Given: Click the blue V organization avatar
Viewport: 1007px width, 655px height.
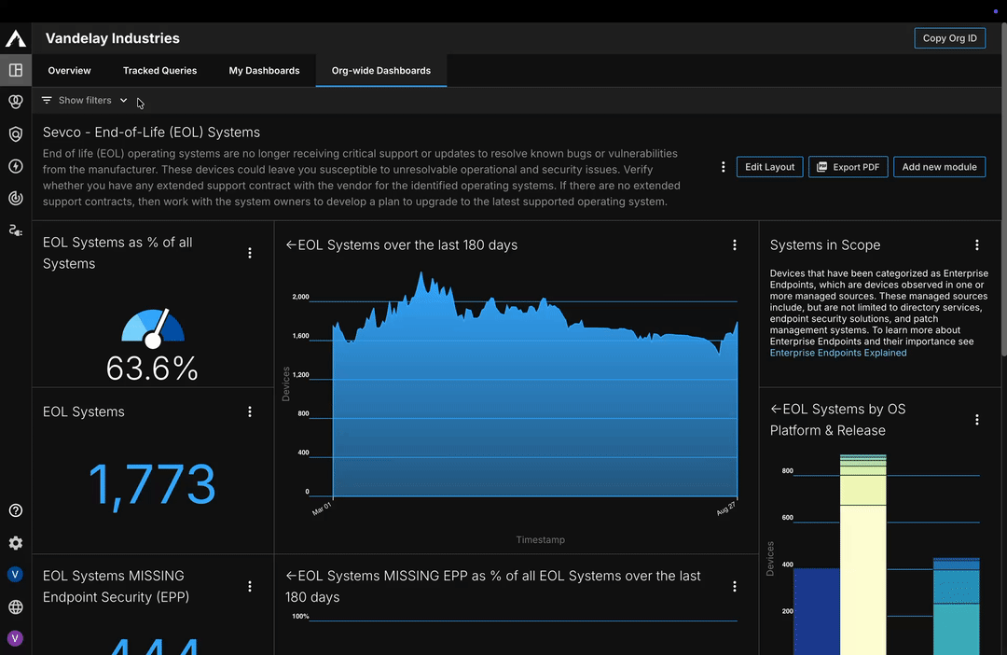Looking at the screenshot, I should tap(16, 574).
